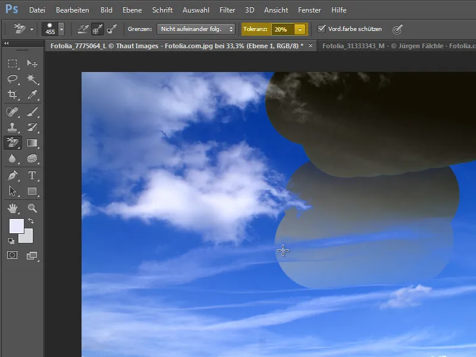Open the tool preset picker dropdown
The image size is (476, 357).
click(32, 29)
